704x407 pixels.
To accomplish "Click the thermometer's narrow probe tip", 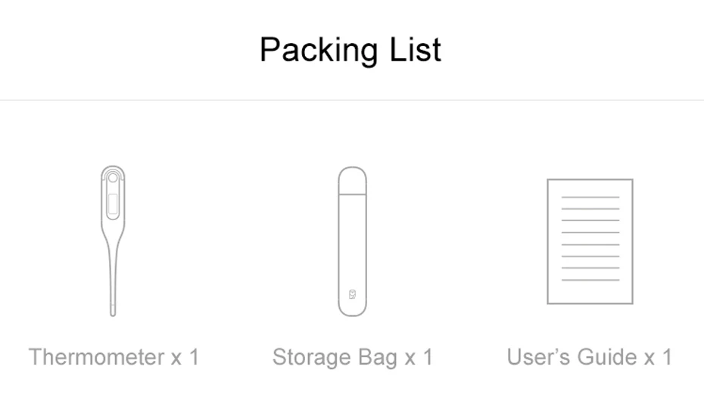I will pos(113,310).
